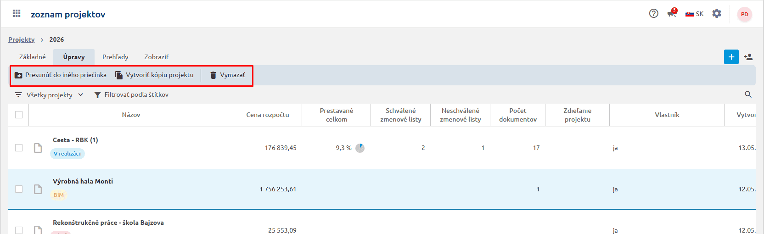Sort by Prestavané celkom column header
764x234 pixels.
(x=337, y=115)
